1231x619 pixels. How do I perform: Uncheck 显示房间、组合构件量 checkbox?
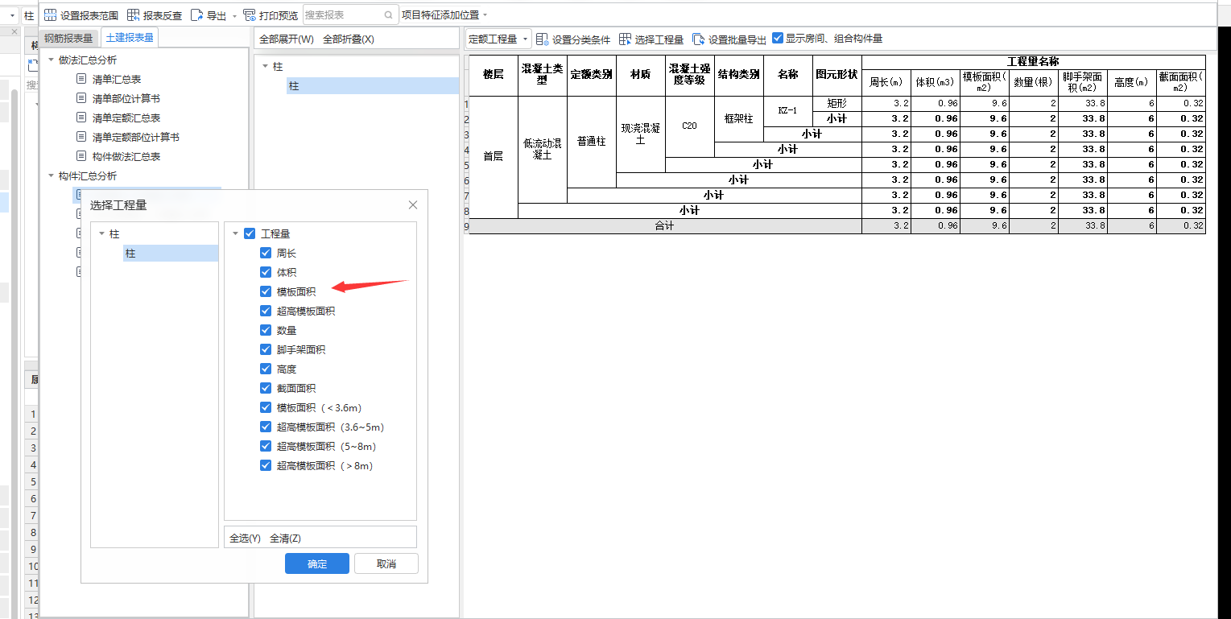pyautogui.click(x=778, y=38)
